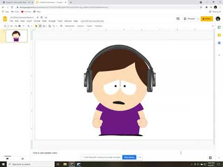Click the Theme toolbar button
Image resolution: width=223 pixels, height=167 pixels.
tap(89, 26)
